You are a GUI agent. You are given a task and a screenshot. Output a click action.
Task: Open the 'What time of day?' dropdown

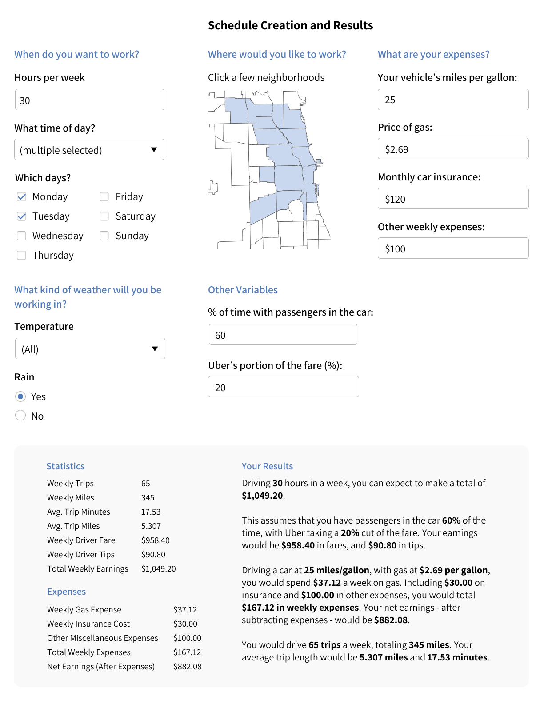tap(89, 150)
